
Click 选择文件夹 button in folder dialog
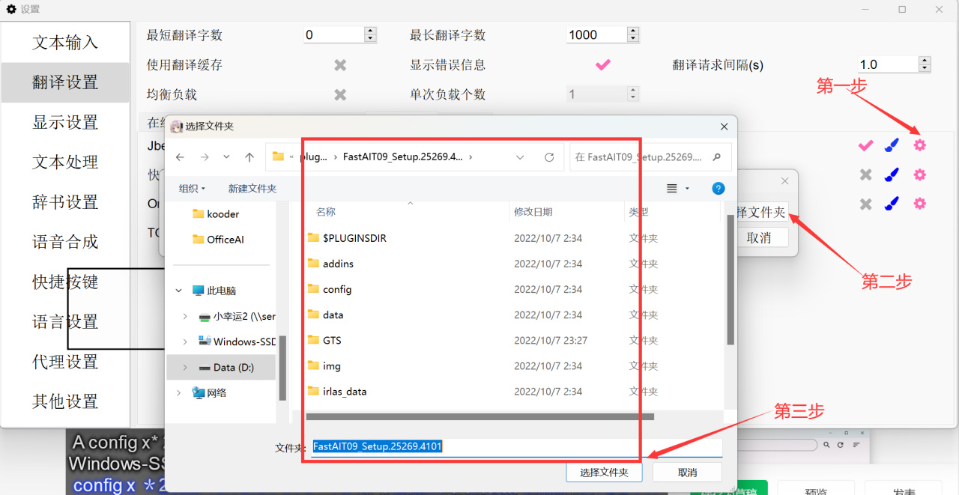click(604, 473)
